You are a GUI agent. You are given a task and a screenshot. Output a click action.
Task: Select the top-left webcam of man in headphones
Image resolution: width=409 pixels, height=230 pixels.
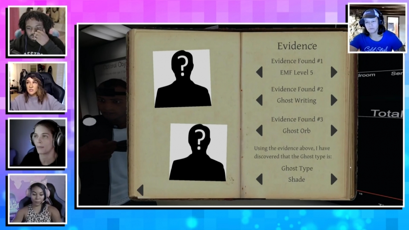tap(37, 31)
